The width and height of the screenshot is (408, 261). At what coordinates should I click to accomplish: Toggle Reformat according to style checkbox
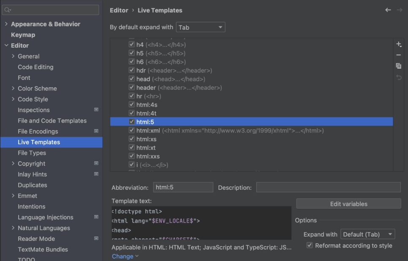[x=310, y=245]
